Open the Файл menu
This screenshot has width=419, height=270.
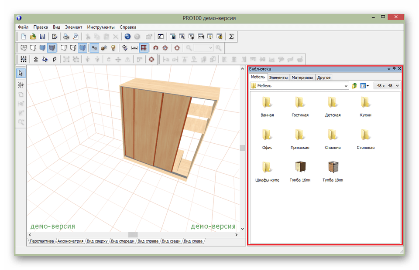pos(23,27)
